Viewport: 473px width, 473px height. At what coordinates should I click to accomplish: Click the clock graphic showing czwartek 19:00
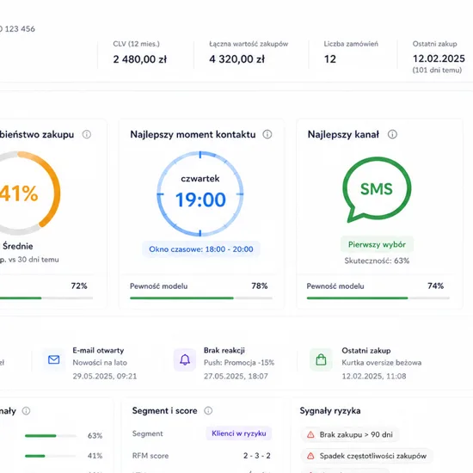point(200,193)
